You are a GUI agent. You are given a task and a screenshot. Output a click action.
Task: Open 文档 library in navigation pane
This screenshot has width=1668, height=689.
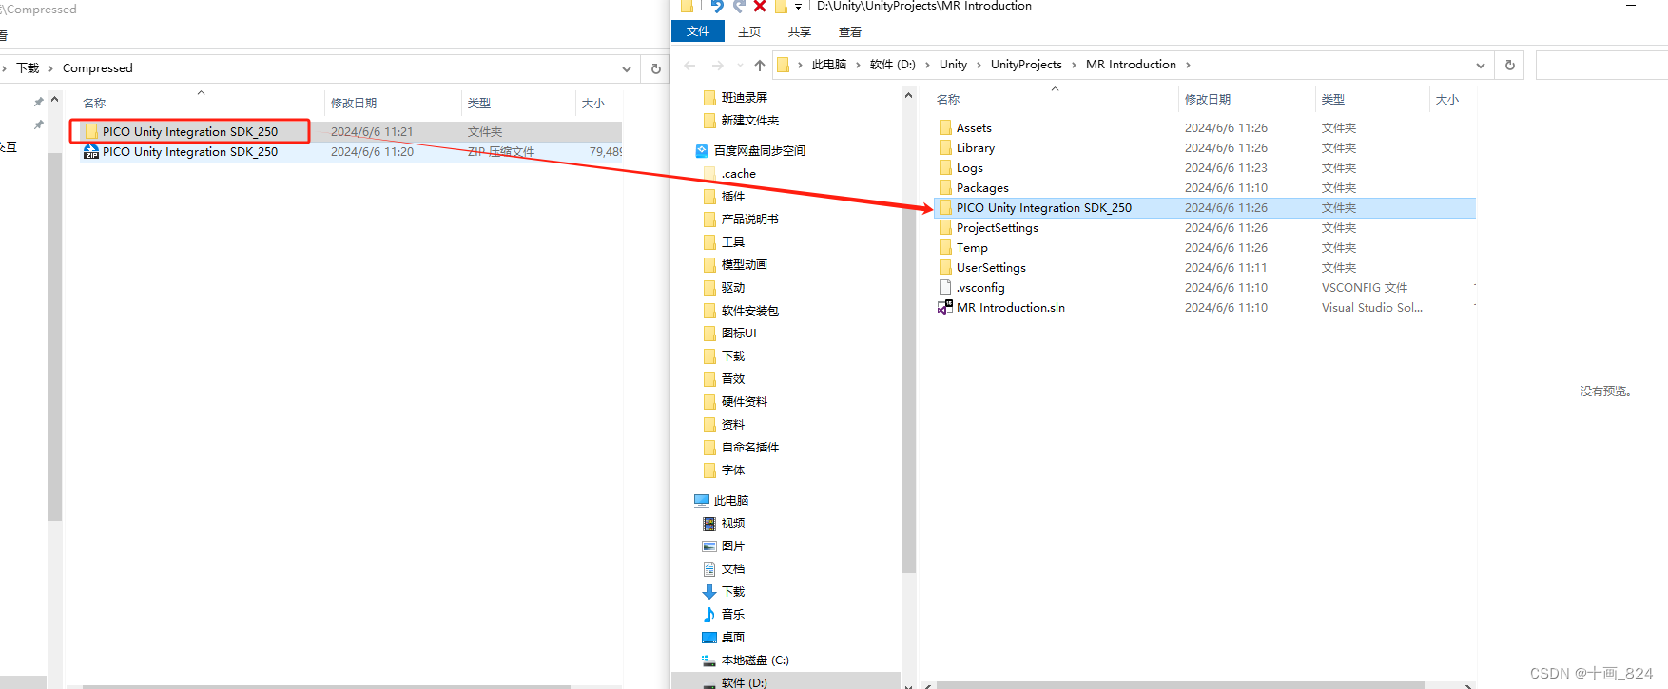click(733, 568)
